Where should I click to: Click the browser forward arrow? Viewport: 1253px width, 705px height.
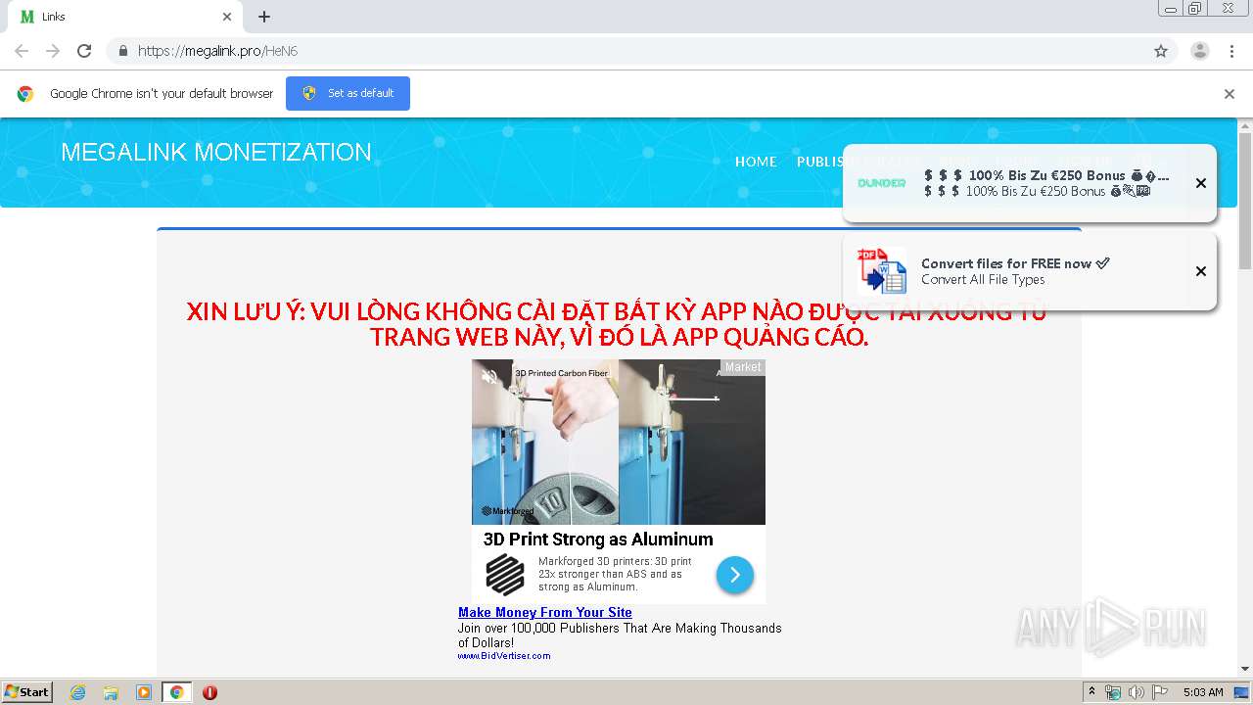coord(53,51)
